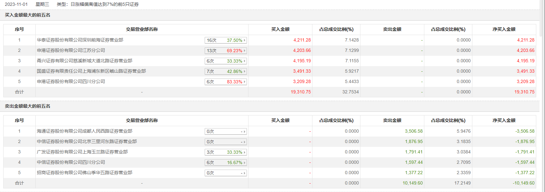This screenshot has width=545, height=192.
Task: Click 甬兴证券慈溪新城大道北路营业部 link
Action: pyautogui.click(x=84, y=61)
